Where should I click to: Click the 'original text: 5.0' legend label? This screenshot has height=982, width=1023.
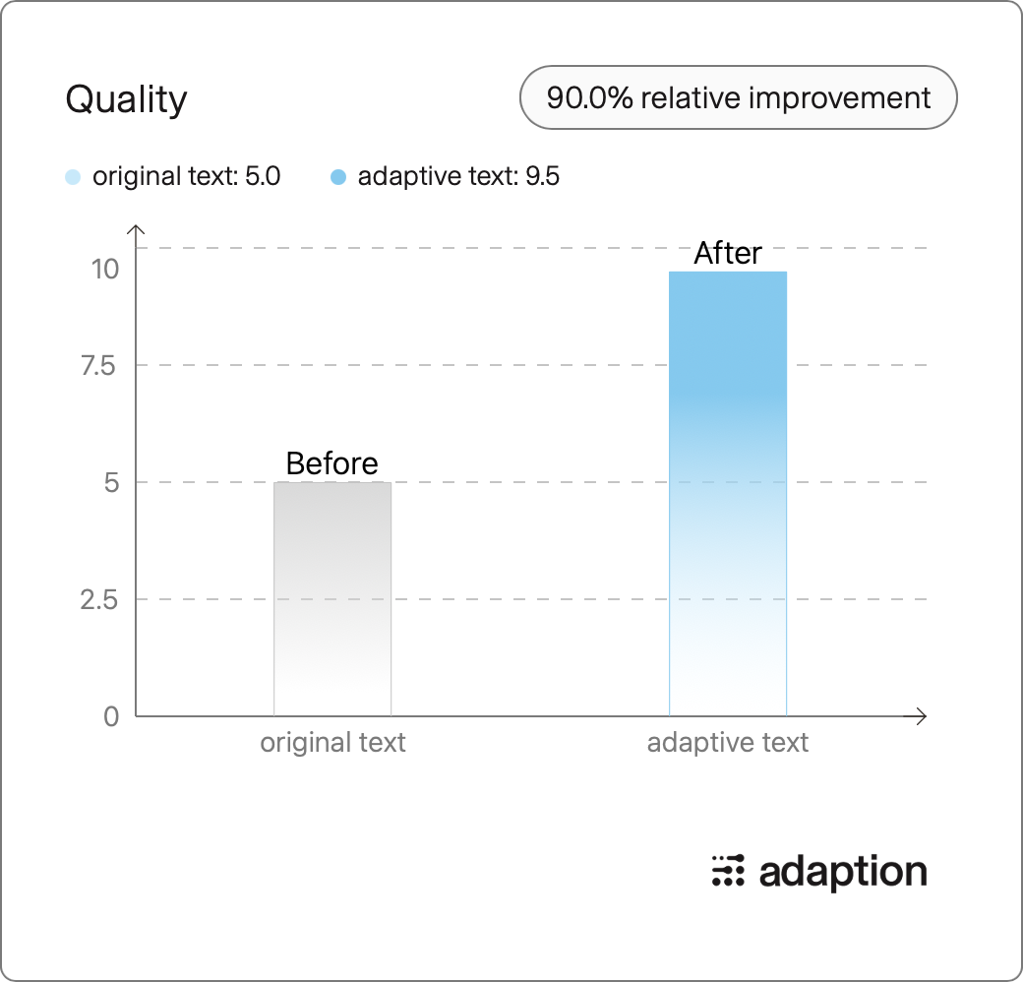(187, 176)
